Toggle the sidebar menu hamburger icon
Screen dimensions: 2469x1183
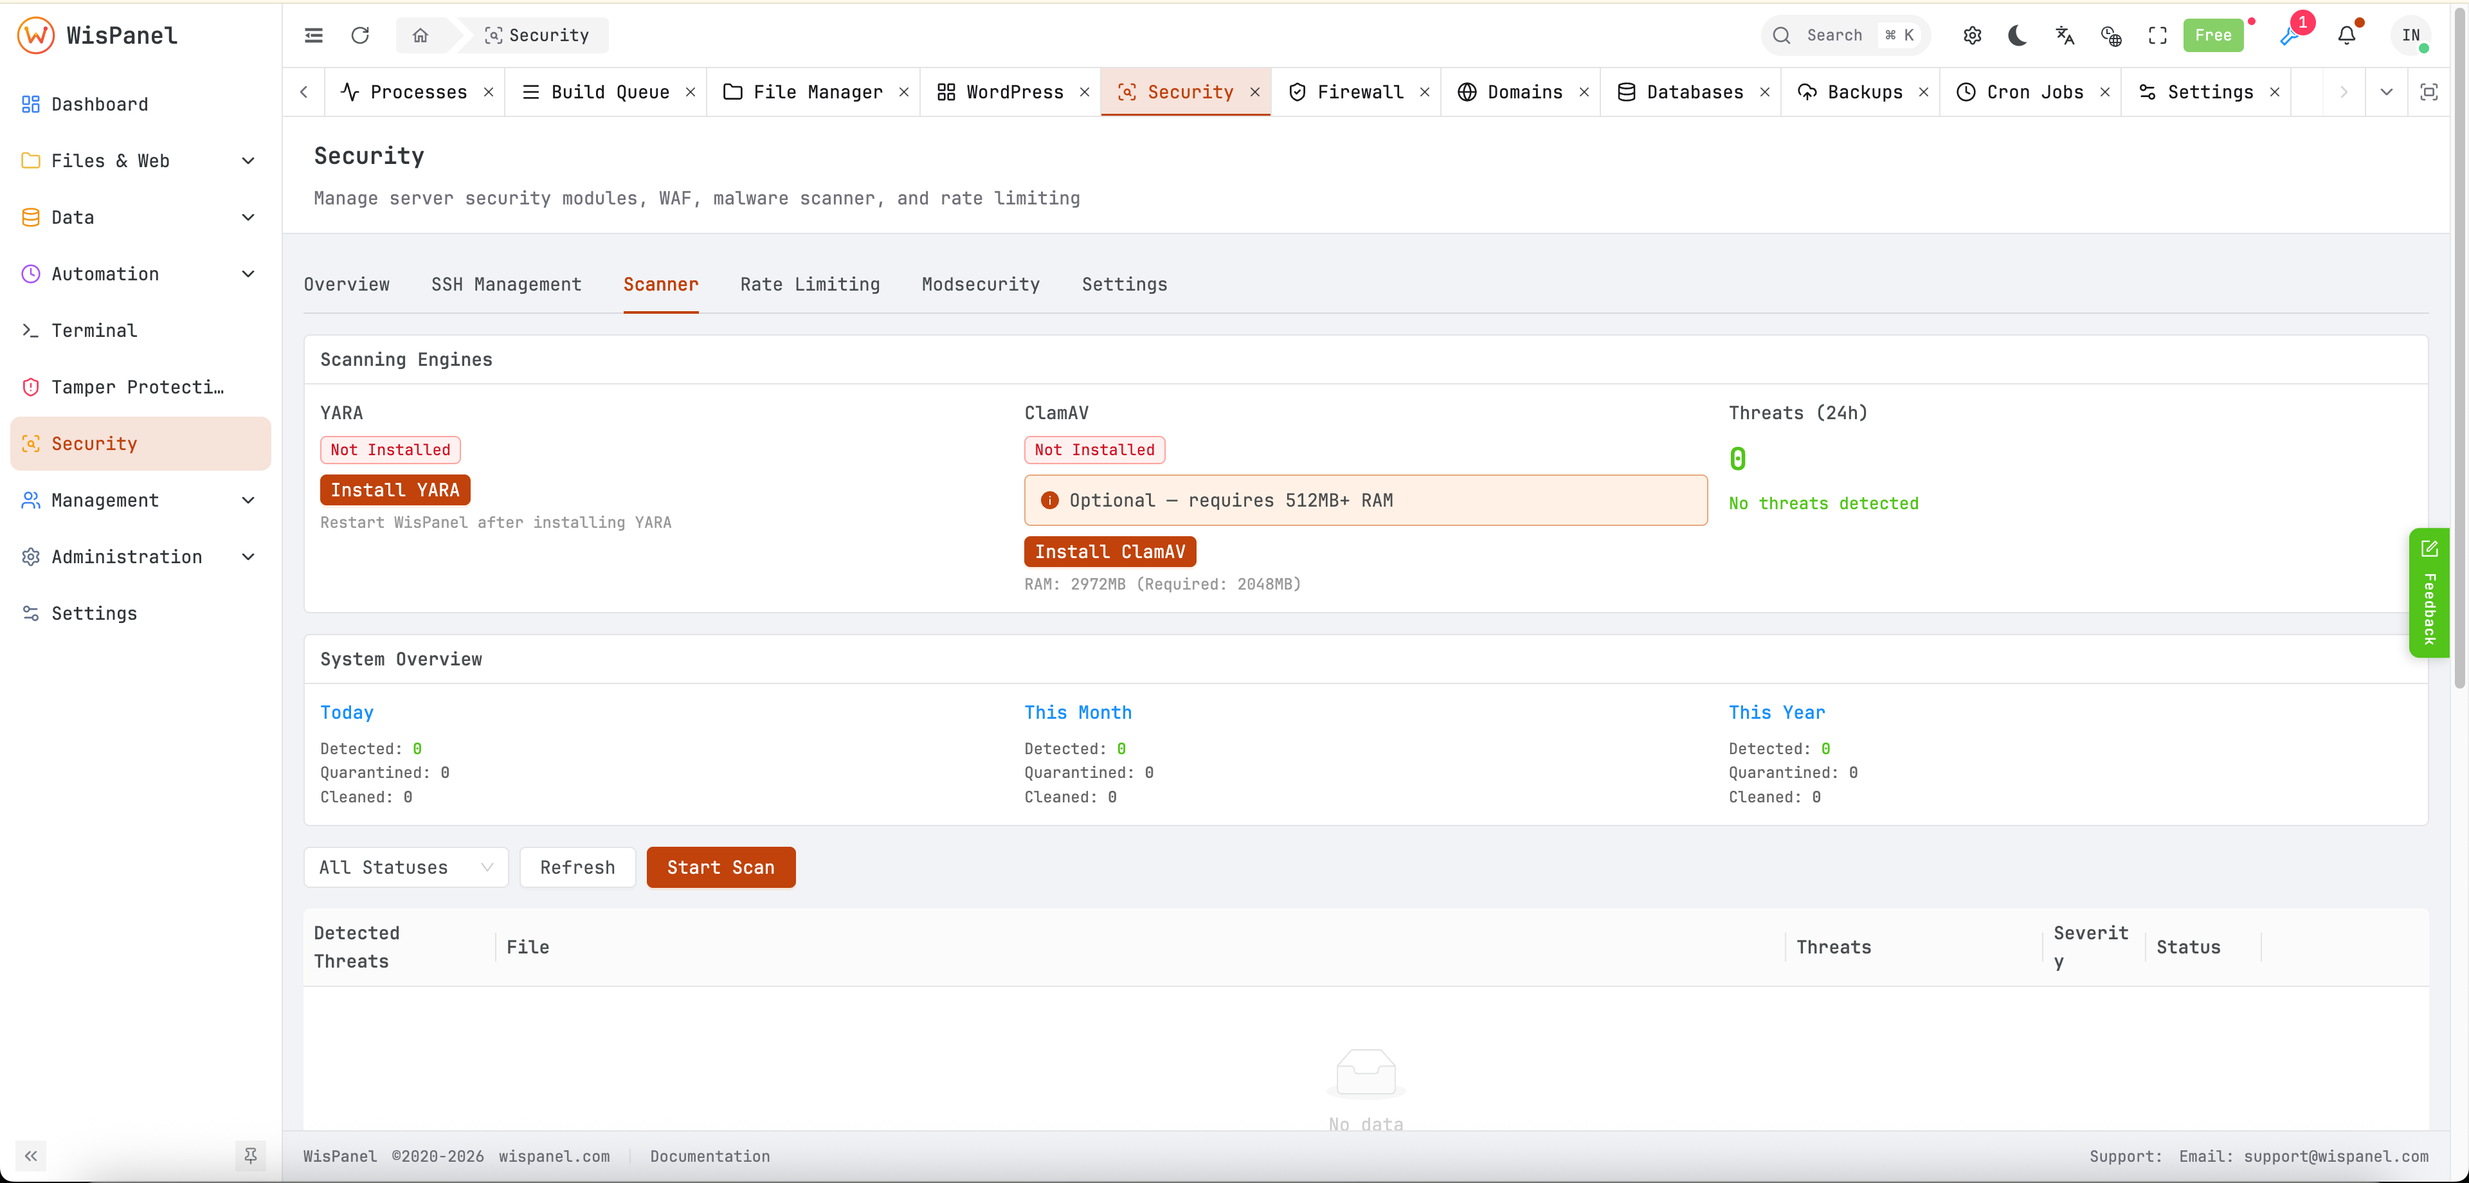pos(313,35)
